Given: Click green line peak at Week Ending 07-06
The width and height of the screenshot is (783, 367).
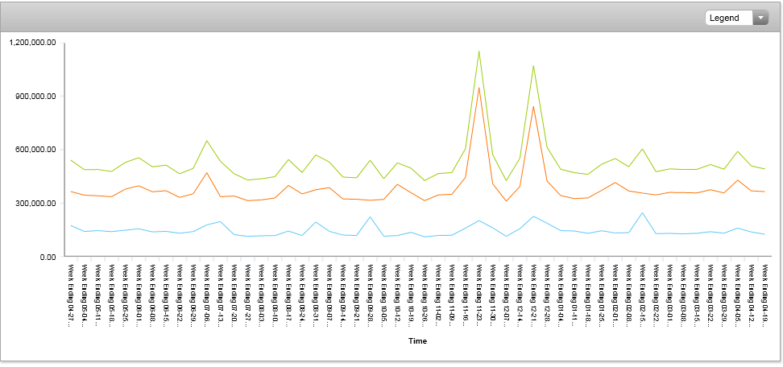Looking at the screenshot, I should [x=207, y=141].
